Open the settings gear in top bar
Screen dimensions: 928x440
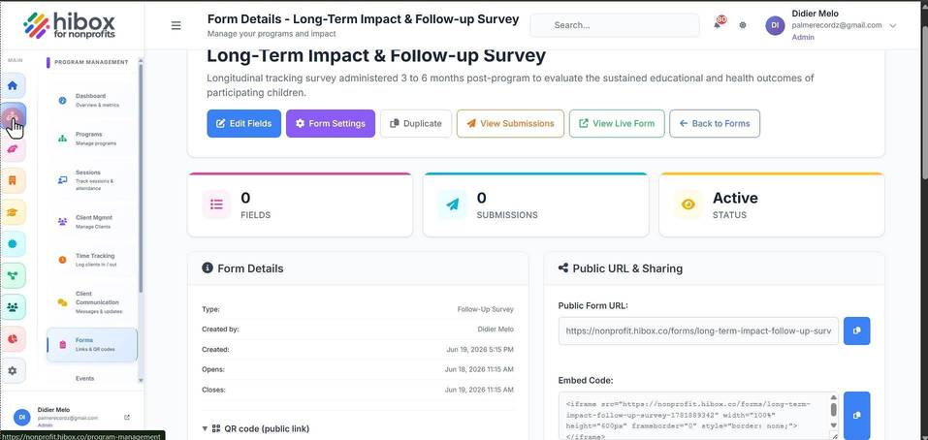click(x=743, y=25)
